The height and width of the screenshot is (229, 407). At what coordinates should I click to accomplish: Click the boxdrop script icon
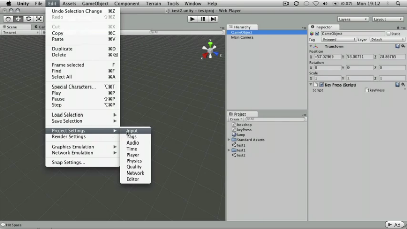coord(234,125)
